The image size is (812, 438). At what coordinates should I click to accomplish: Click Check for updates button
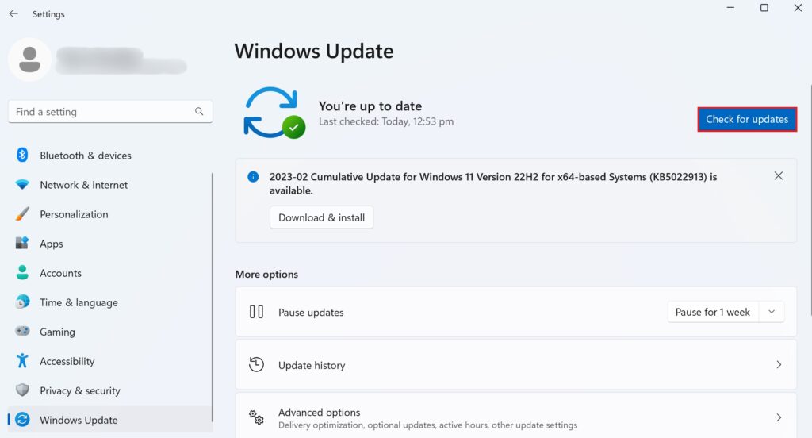pos(747,119)
